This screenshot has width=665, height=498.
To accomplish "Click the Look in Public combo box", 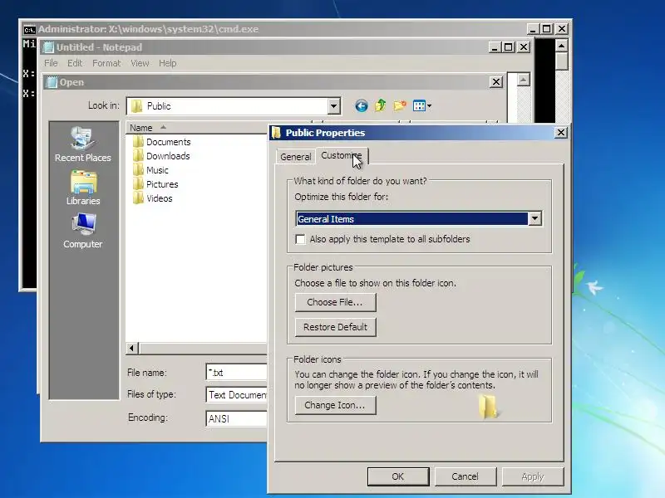I will [x=234, y=106].
